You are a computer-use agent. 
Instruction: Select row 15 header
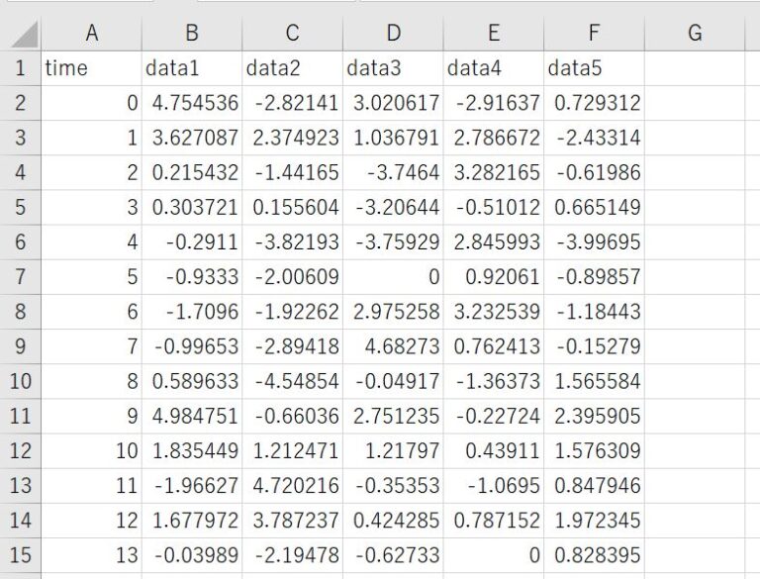point(20,555)
